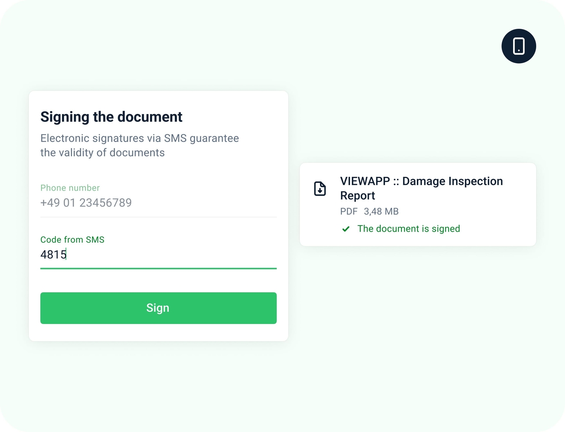Click the "Signing the document" heading
The width and height of the screenshot is (565, 432).
(x=111, y=117)
